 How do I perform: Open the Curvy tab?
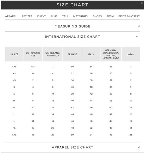41,16
